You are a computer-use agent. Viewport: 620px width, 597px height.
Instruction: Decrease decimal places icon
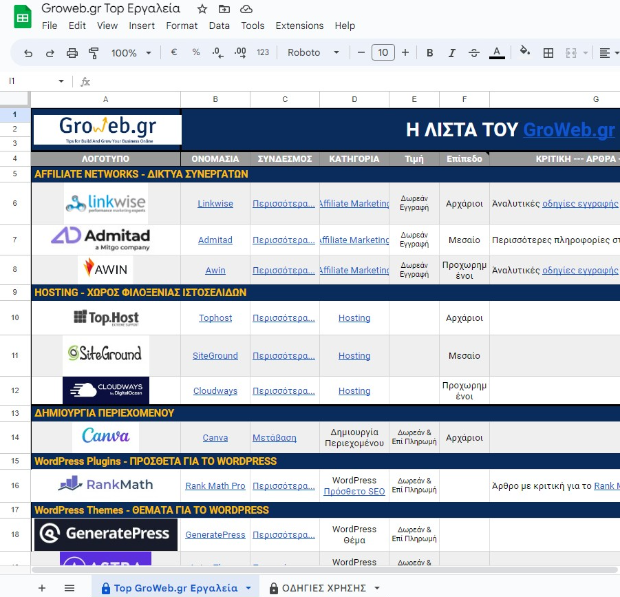217,52
